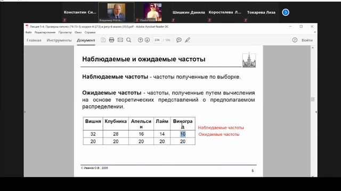Screen dimensions: 341x191
Task: Click the Send by email envelope icon
Action: [120, 40]
